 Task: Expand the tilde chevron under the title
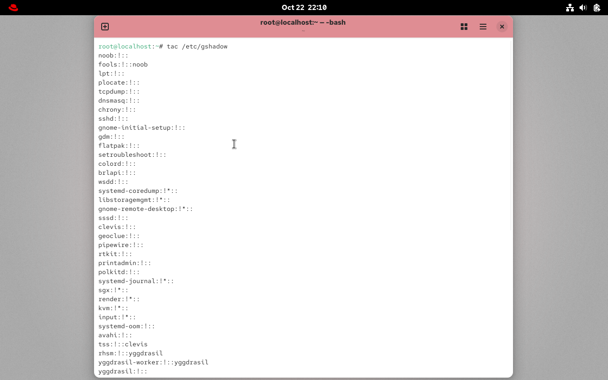tap(303, 31)
